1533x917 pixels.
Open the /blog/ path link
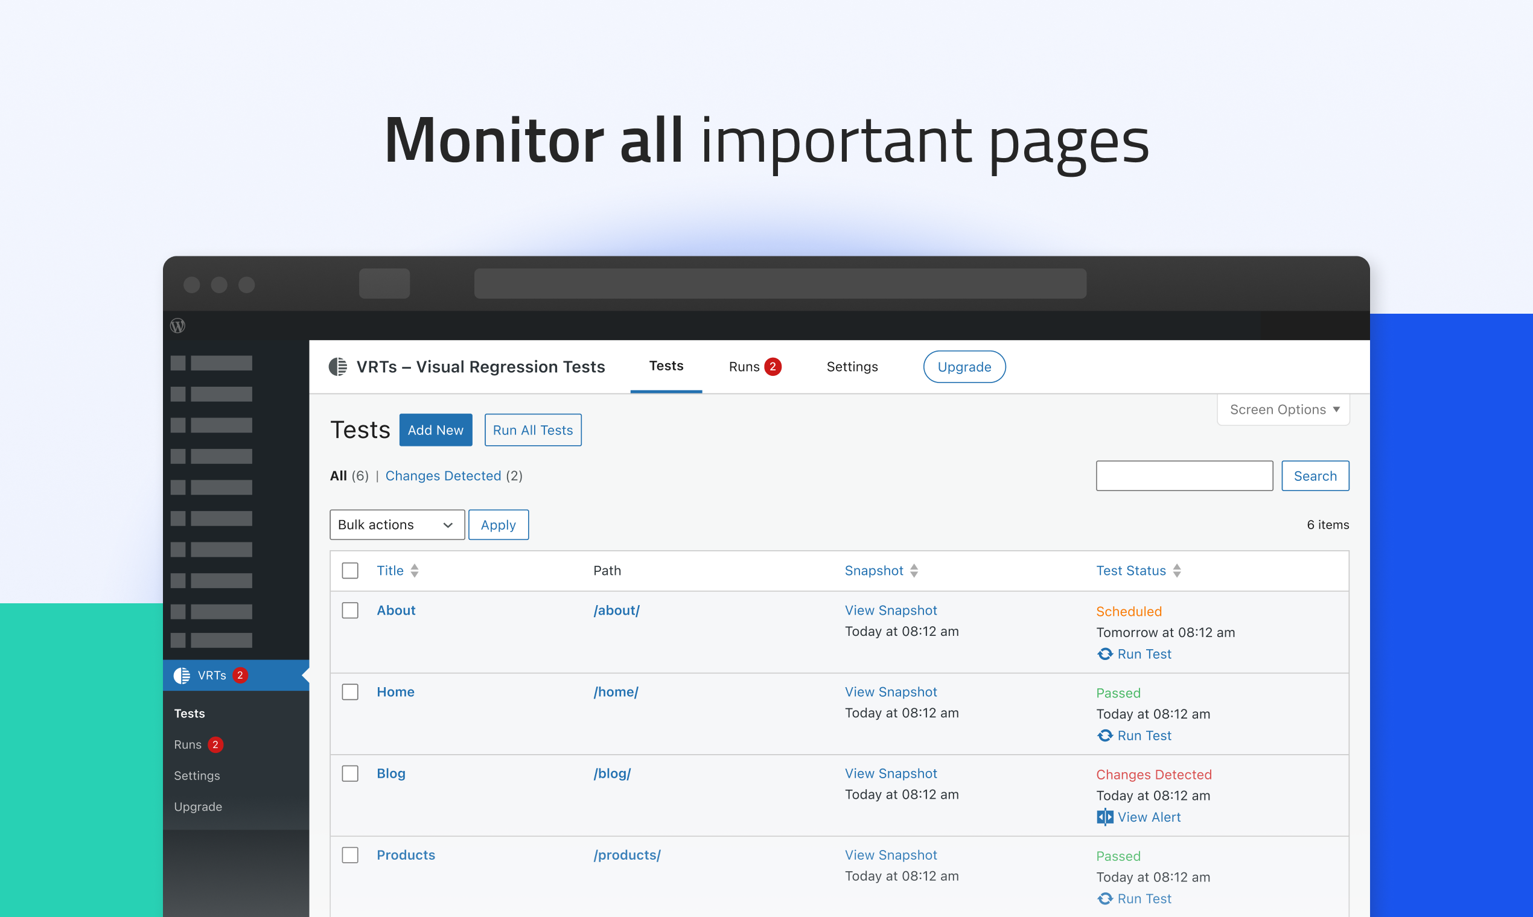pyautogui.click(x=612, y=773)
